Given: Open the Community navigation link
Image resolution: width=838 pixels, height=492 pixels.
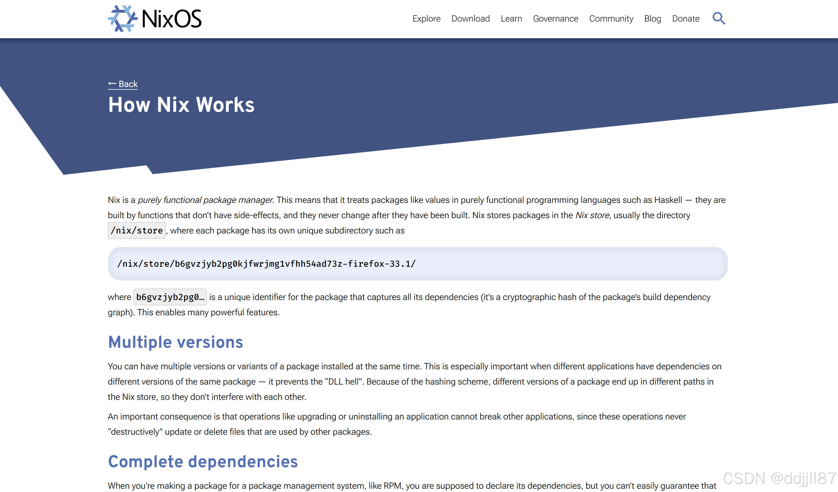Looking at the screenshot, I should pyautogui.click(x=611, y=19).
